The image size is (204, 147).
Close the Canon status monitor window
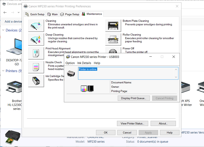[x=173, y=57]
